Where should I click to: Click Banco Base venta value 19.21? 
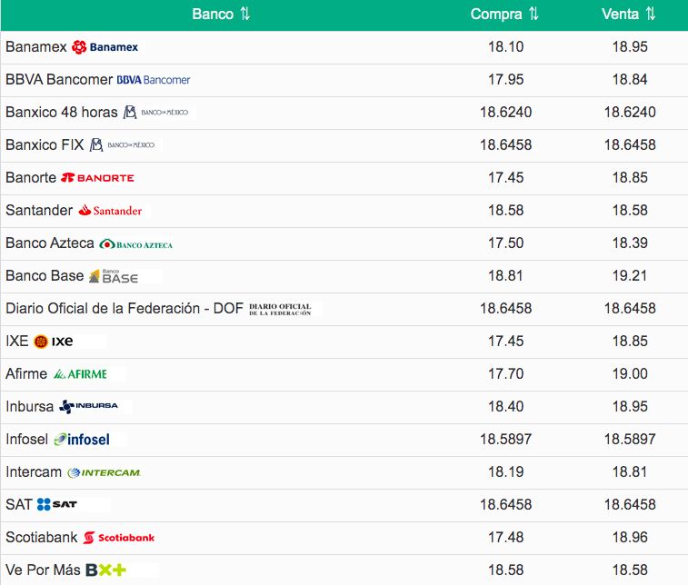pyautogui.click(x=630, y=276)
